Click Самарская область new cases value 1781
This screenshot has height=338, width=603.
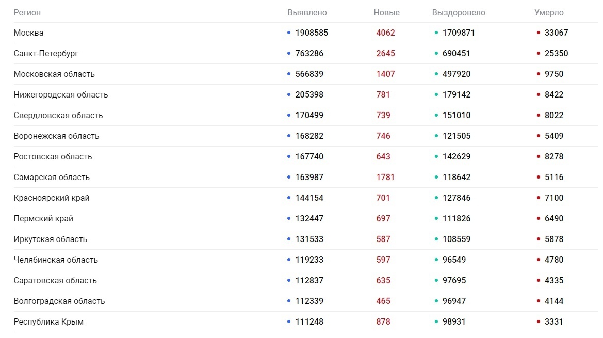[x=385, y=177]
